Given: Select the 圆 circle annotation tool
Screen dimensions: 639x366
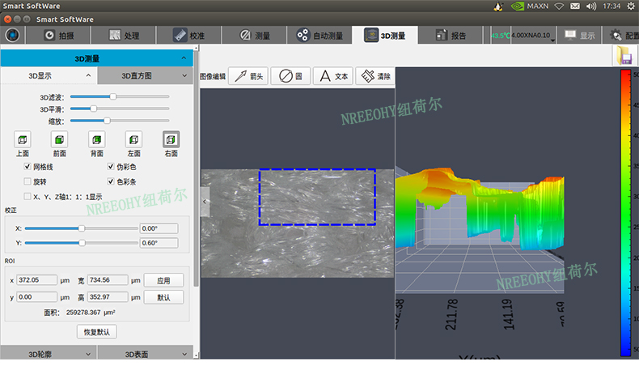Looking at the screenshot, I should (290, 76).
